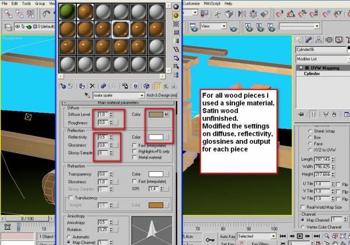The image size is (350, 245).
Task: Click the Video Color Check icon
Action: 176,41
